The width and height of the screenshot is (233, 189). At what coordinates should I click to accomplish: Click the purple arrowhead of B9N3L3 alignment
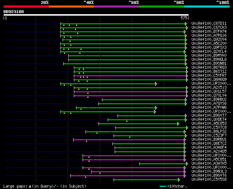[185, 172]
